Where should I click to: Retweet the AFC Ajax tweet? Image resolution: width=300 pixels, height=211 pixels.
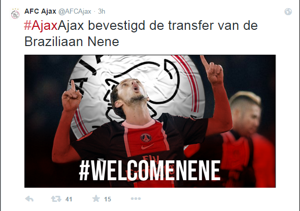point(56,199)
